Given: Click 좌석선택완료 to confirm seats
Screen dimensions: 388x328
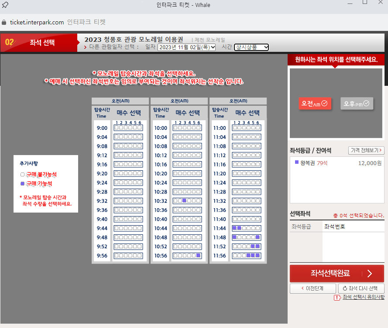Looking at the screenshot, I should (x=337, y=274).
